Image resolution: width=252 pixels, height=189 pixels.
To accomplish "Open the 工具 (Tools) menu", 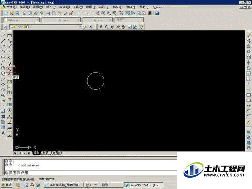I will 78,7.
